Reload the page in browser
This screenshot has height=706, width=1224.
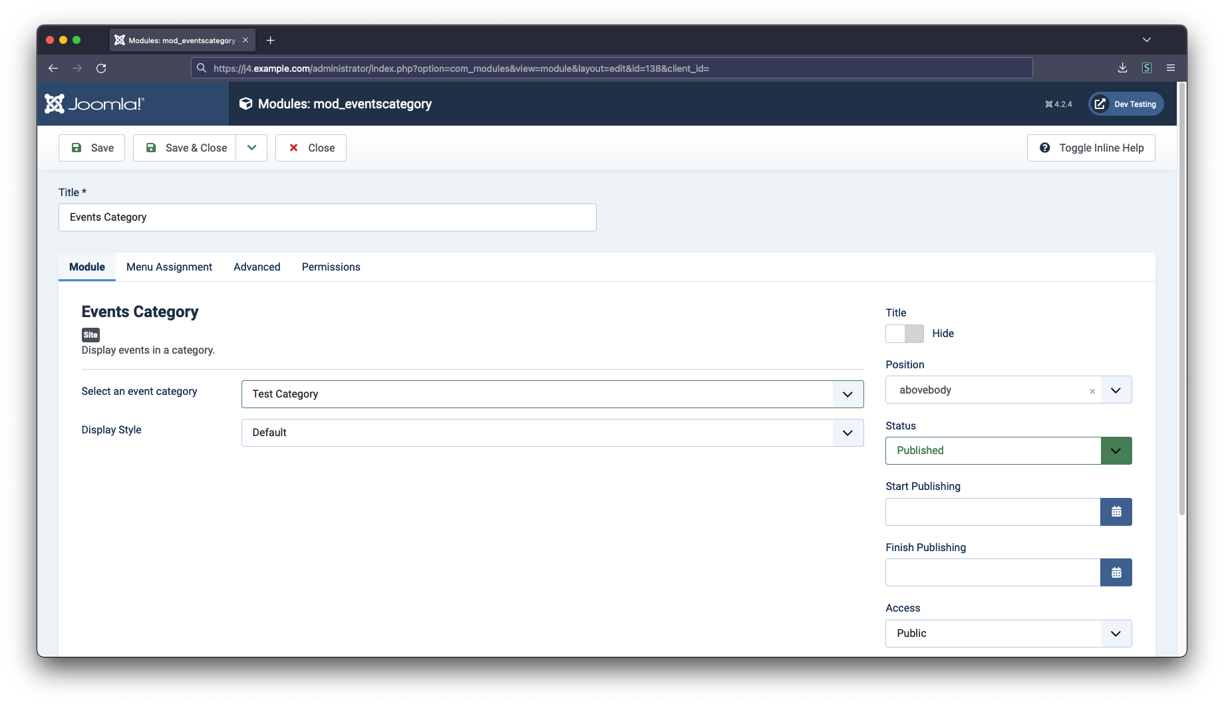tap(101, 68)
